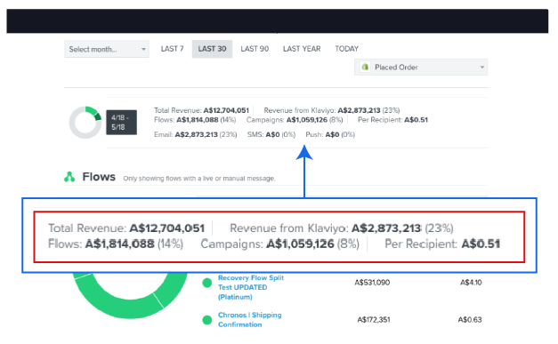This screenshot has height=344, width=558.
Task: Open Recovery Flow Split Test UPDATED link
Action: coord(251,287)
